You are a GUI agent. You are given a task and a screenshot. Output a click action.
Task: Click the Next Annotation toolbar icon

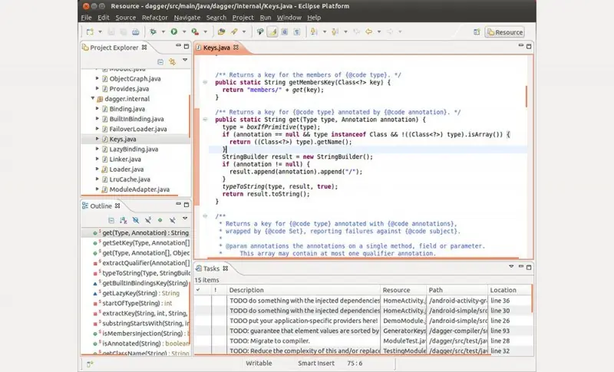coord(314,32)
